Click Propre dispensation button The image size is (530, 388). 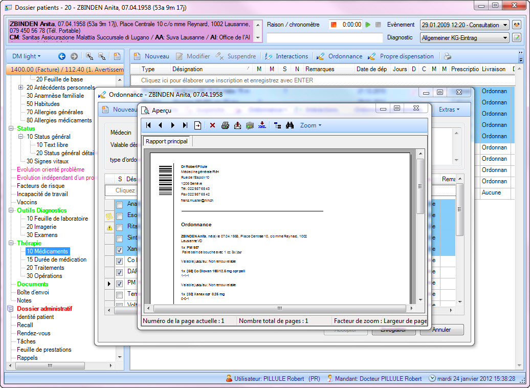[401, 56]
